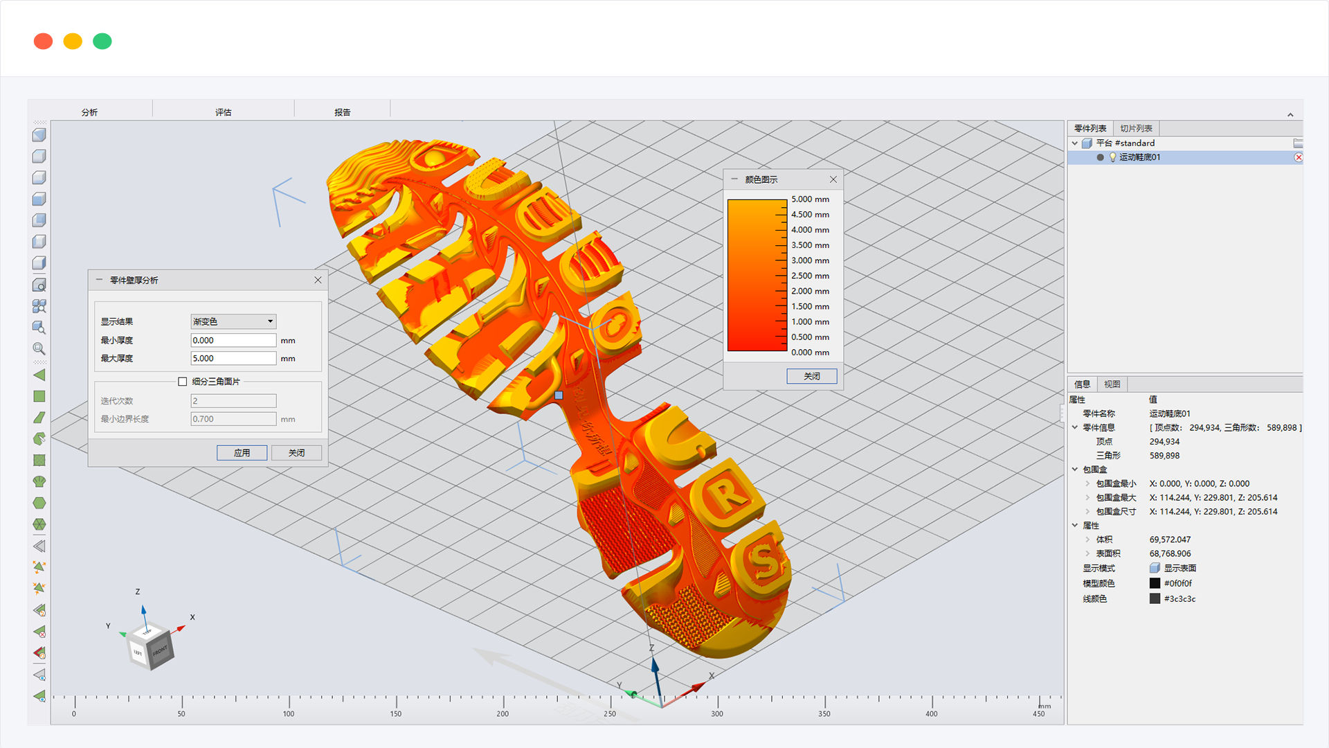
Task: Select the green square selection tool
Action: (39, 396)
